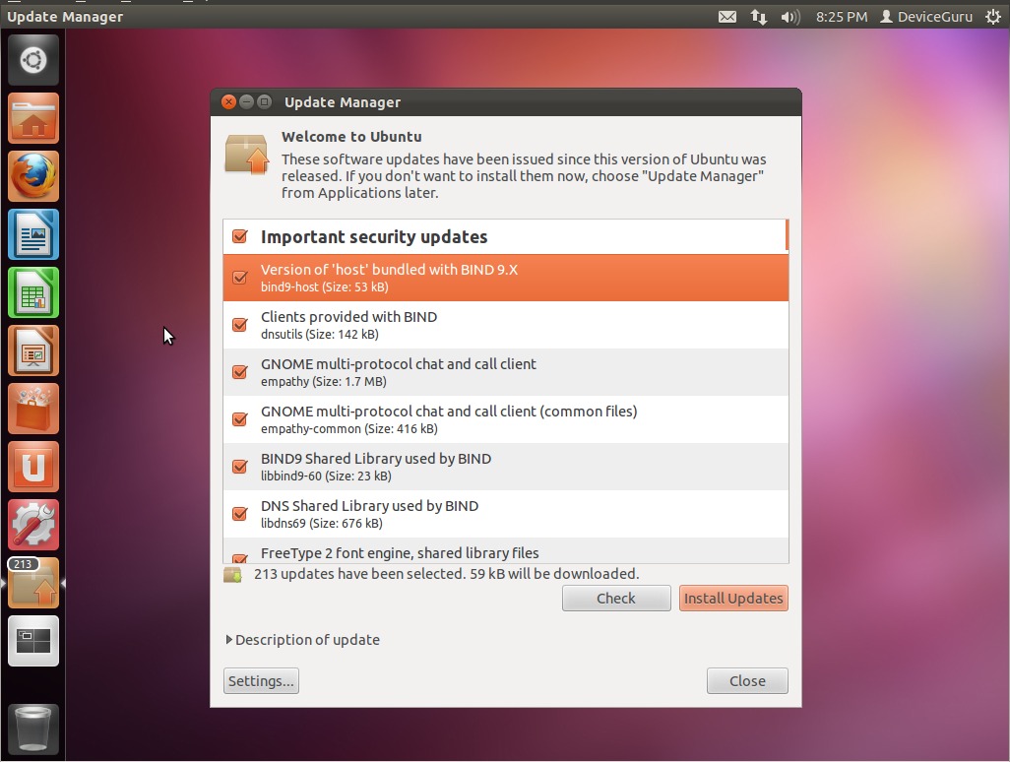The height and width of the screenshot is (762, 1010).
Task: Open Ubuntu Software Center shopping bag icon
Action: [33, 409]
